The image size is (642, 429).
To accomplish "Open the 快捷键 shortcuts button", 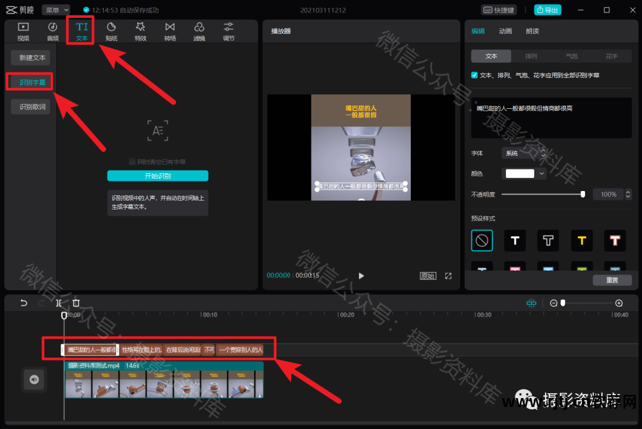I will pos(499,10).
